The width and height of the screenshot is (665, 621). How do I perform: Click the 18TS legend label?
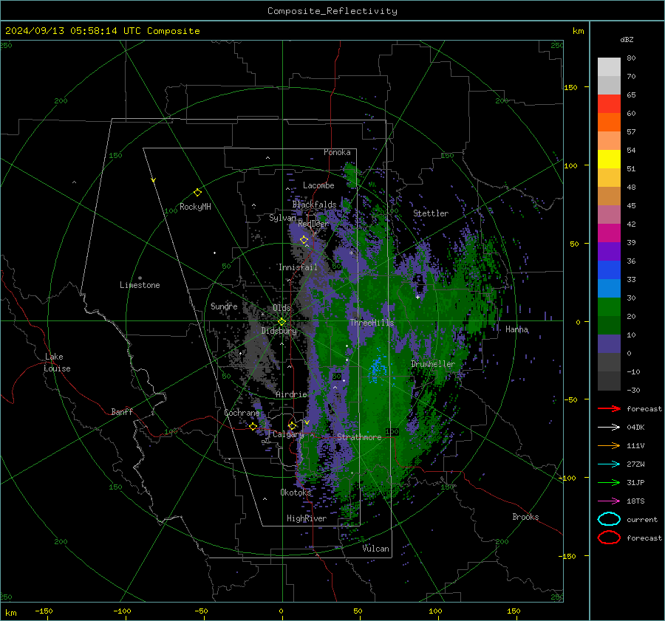tap(635, 501)
